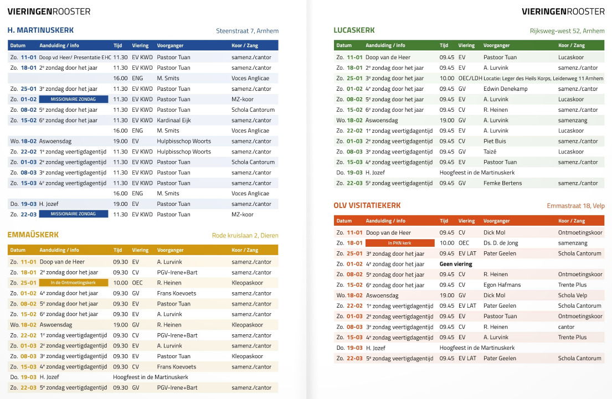Select 'Doop vd Heer/ Presentatie EHC' entry
This screenshot has width=612, height=399.
pyautogui.click(x=75, y=57)
